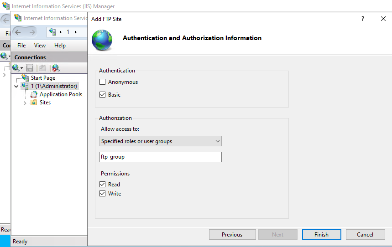Open the Help menu

(60, 46)
